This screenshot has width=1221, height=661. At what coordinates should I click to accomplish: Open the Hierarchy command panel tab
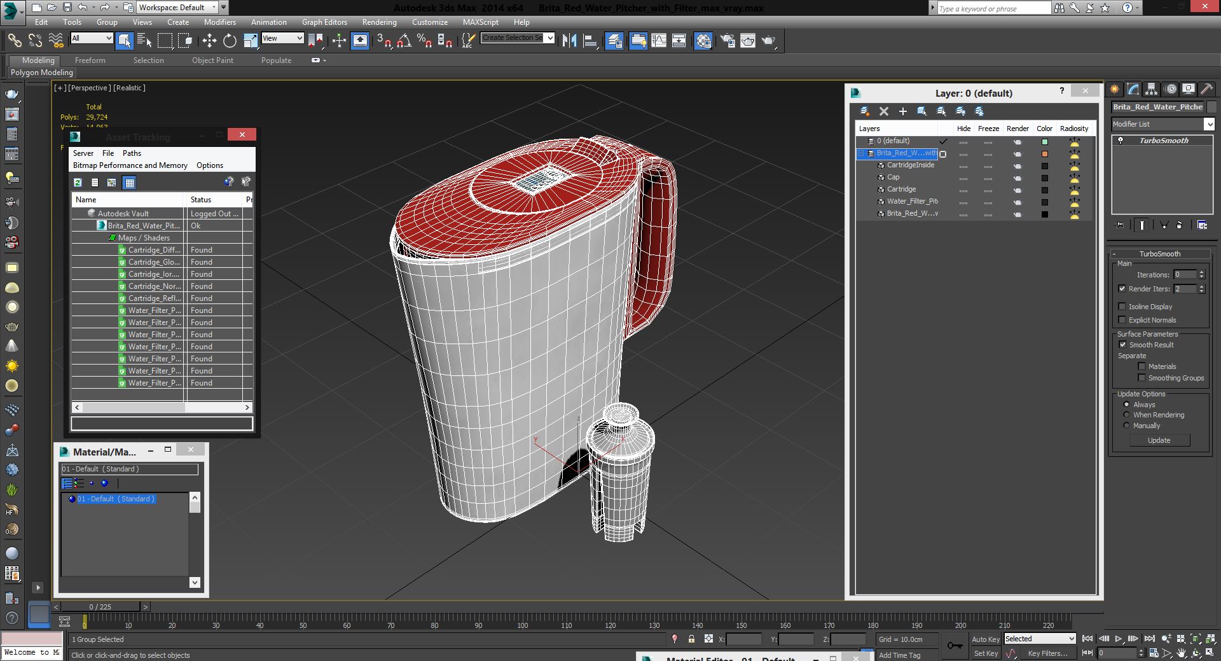1152,89
